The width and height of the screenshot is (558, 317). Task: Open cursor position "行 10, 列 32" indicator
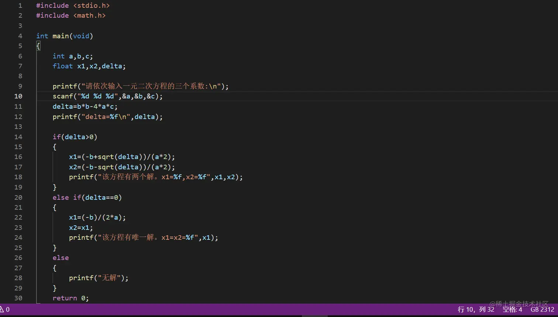pos(476,310)
